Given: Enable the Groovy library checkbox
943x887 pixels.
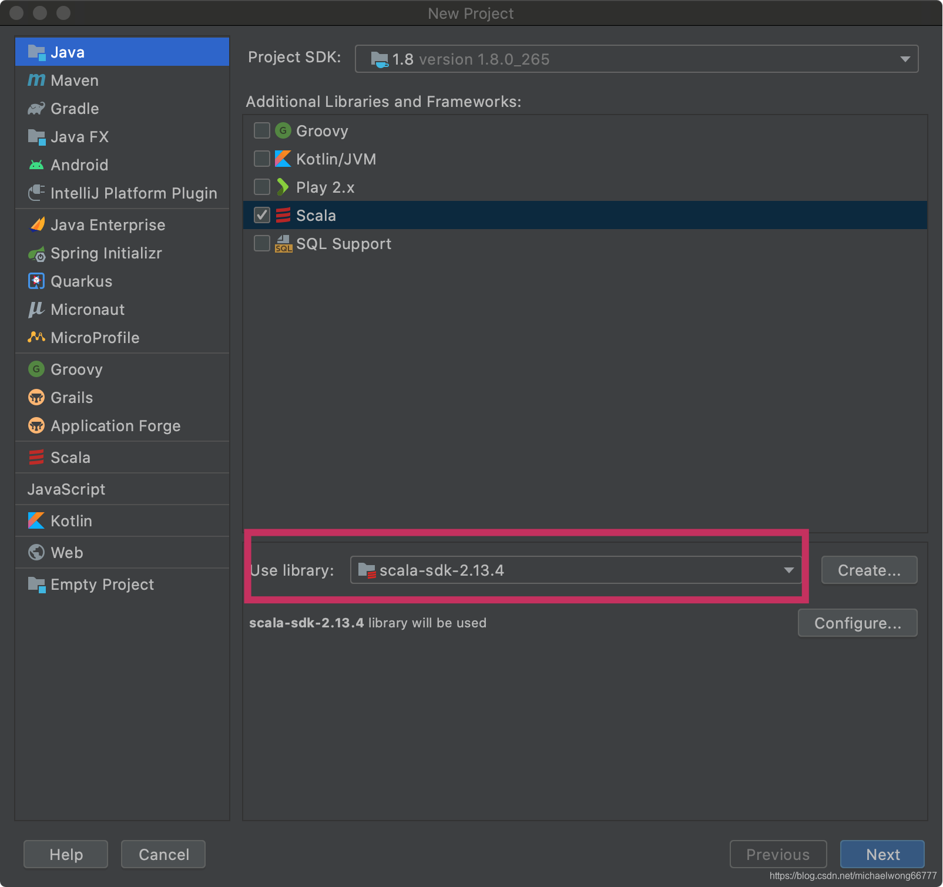Looking at the screenshot, I should (x=262, y=130).
